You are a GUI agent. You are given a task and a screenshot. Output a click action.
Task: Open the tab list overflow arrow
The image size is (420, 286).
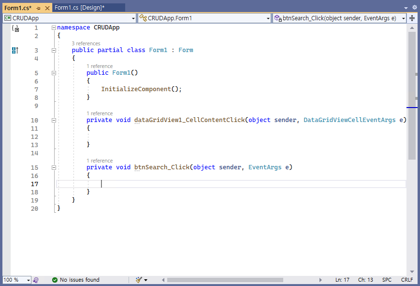click(x=406, y=8)
